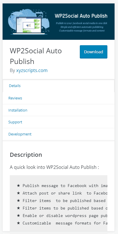Screen dimensions: 118x234
Task: Go to the Installation tab
Action: point(18,110)
